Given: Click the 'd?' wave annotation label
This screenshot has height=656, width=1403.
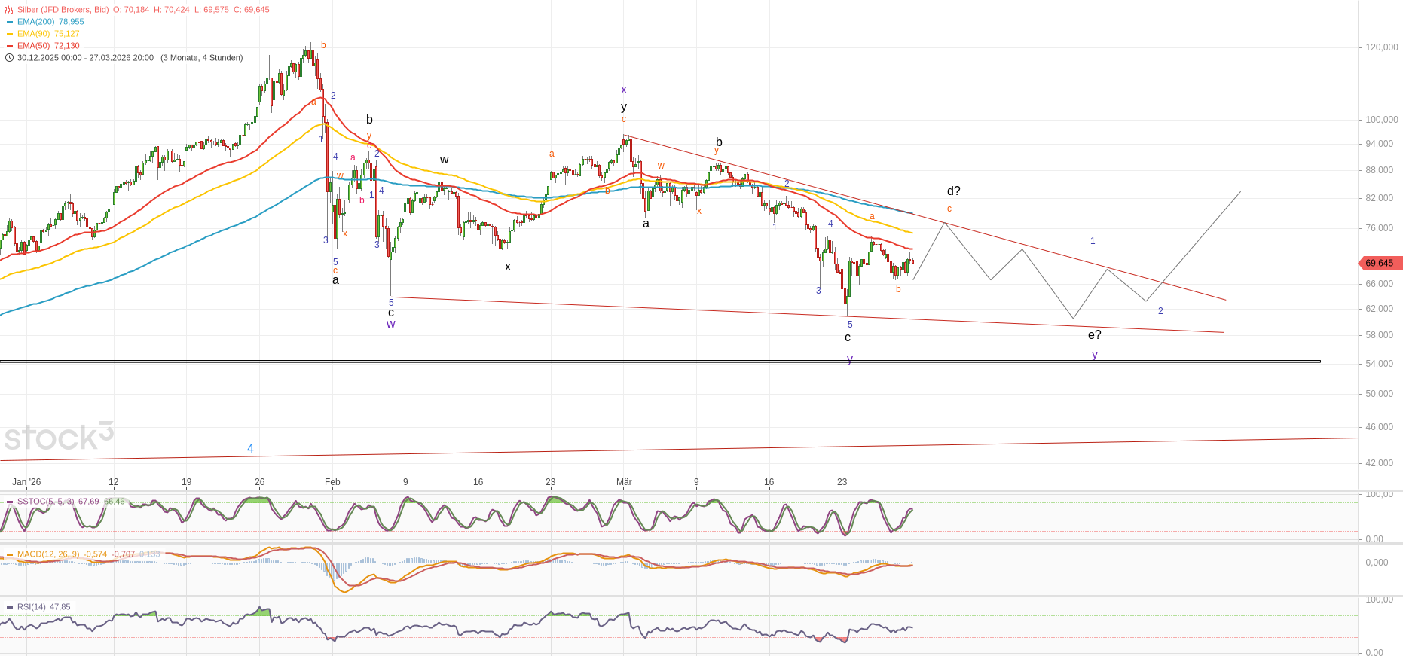Looking at the screenshot, I should (x=953, y=191).
